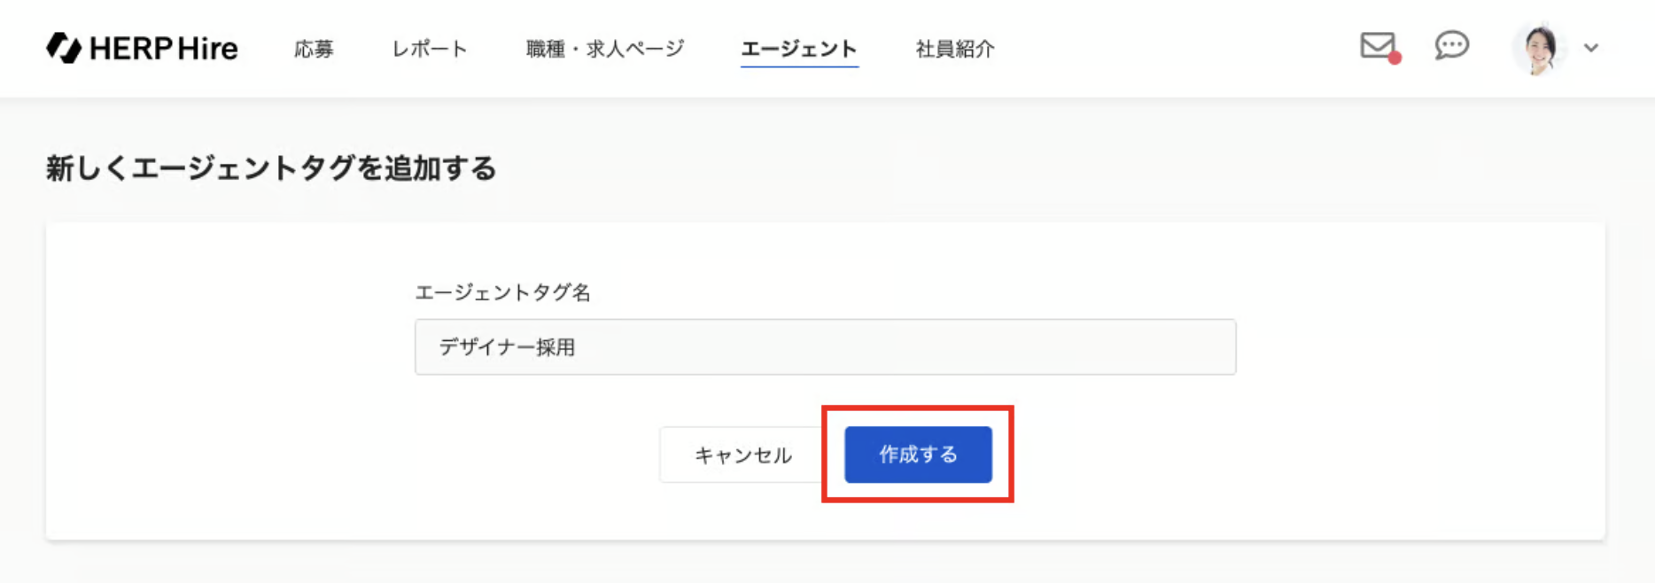This screenshot has height=583, width=1655.
Task: Click blank header area between 社員紹介 and mail icon
Action: pos(1178,49)
